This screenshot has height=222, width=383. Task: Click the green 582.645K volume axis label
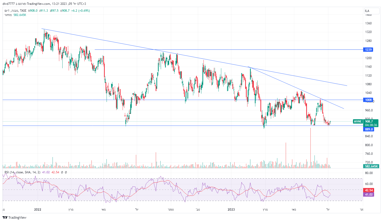click(372, 166)
